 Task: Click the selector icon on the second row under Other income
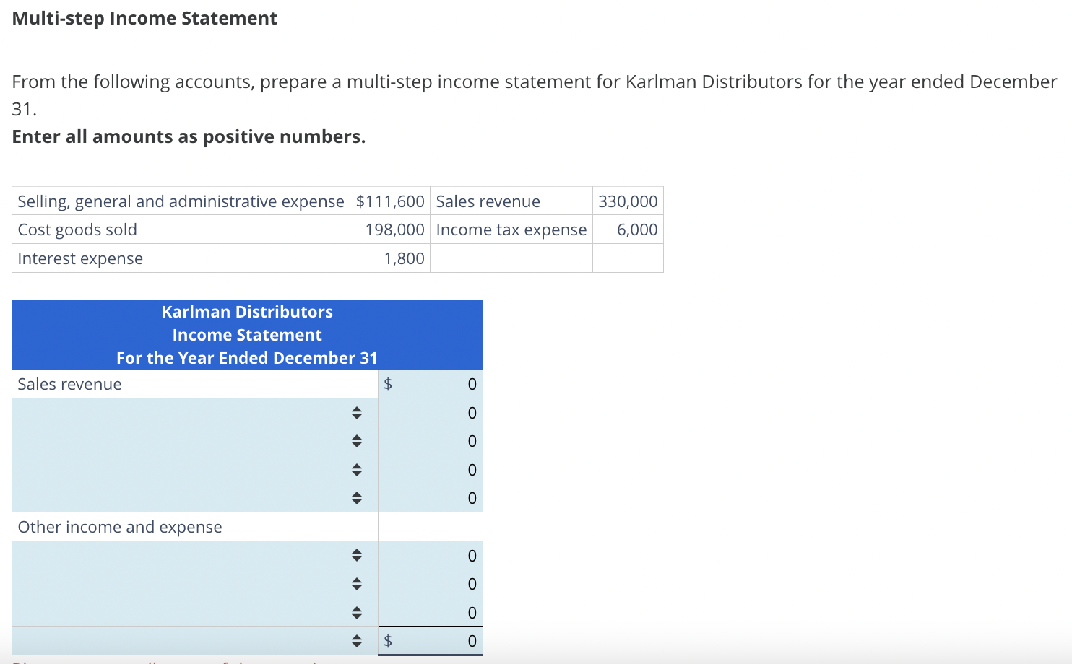tap(356, 584)
